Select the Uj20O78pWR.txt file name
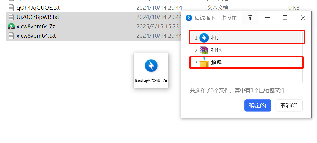Viewport: 317px width, 143px height. 38,17
